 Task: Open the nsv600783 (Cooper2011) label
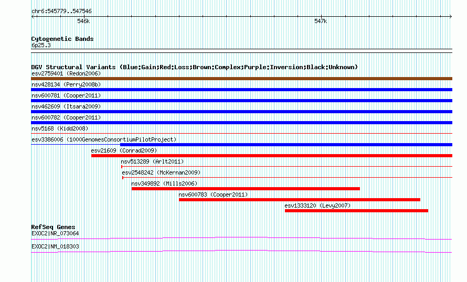tap(213, 194)
